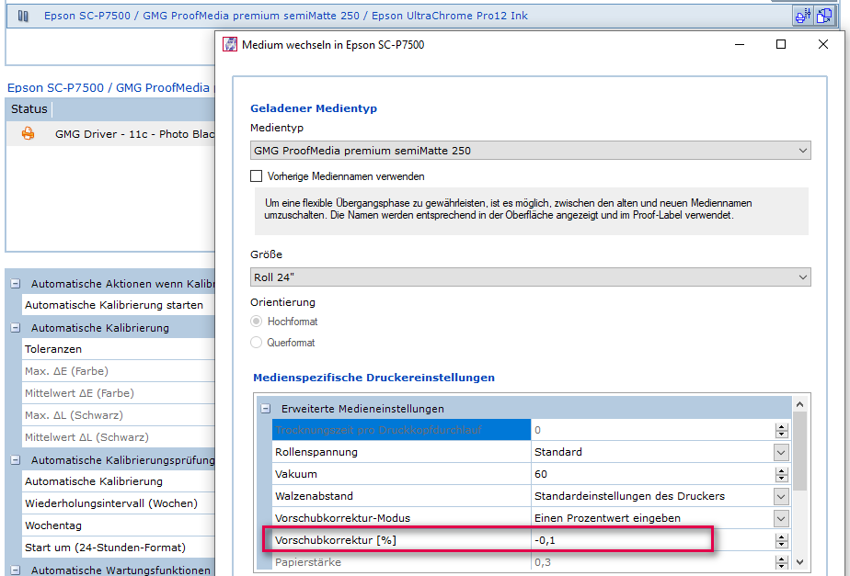Click the Vorschubkorrektur [%] value field
This screenshot has width=850, height=576.
[653, 540]
